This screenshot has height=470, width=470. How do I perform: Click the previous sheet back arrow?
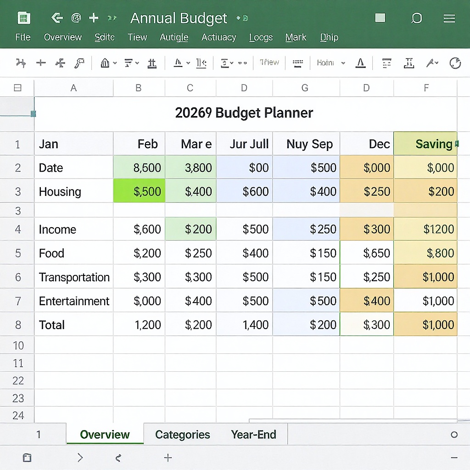pyautogui.click(x=118, y=458)
